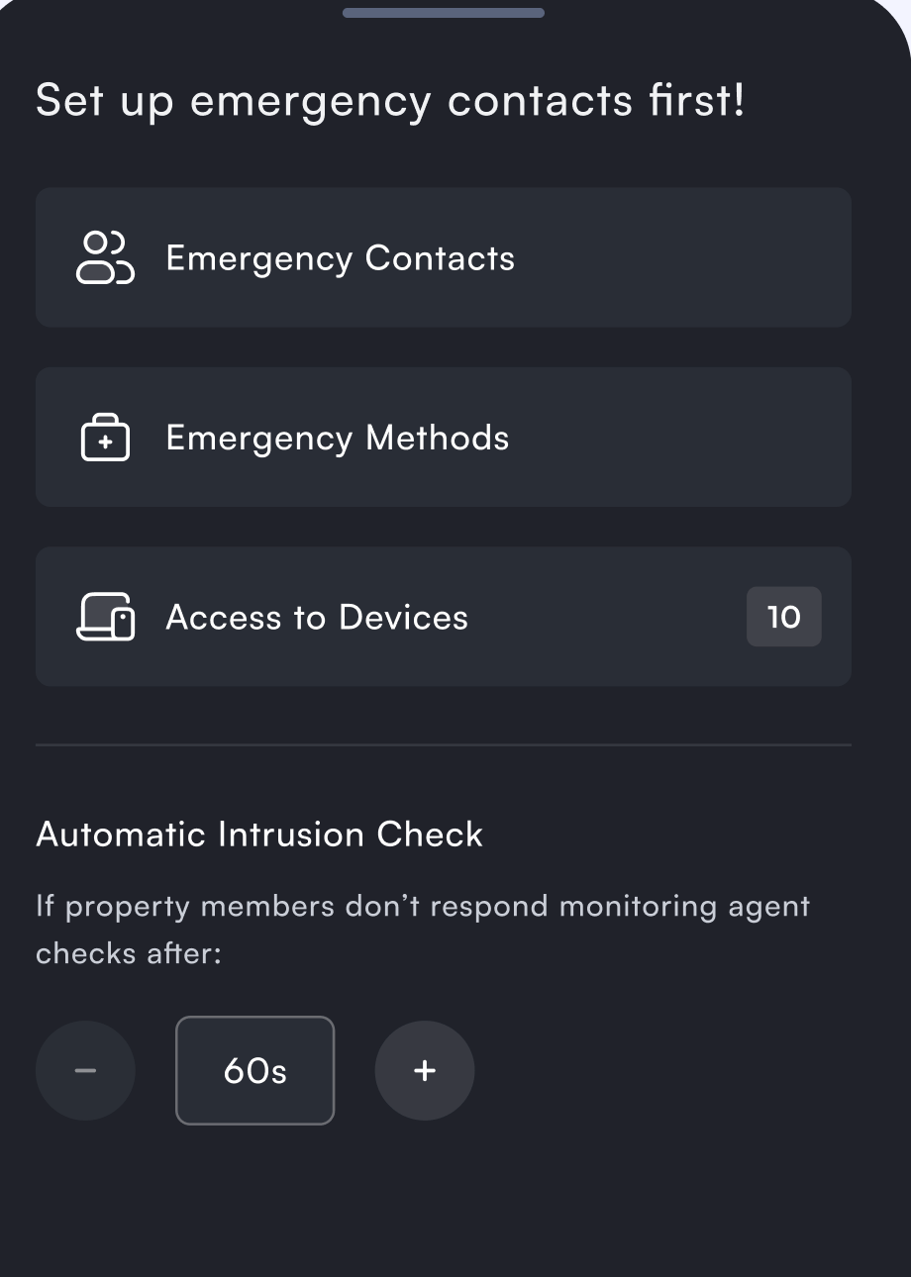
Task: Click the people icon beside Emergency Contacts
Action: tap(105, 257)
